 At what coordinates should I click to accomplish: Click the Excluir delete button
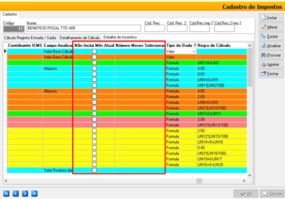pyautogui.click(x=271, y=37)
